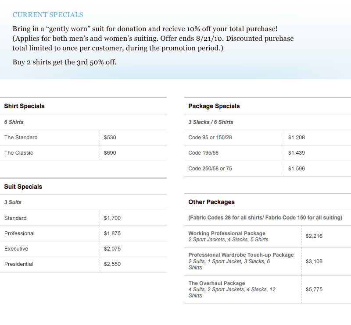The width and height of the screenshot is (351, 325).
Task: Click the Shirt Specials section heading
Action: tap(24, 106)
